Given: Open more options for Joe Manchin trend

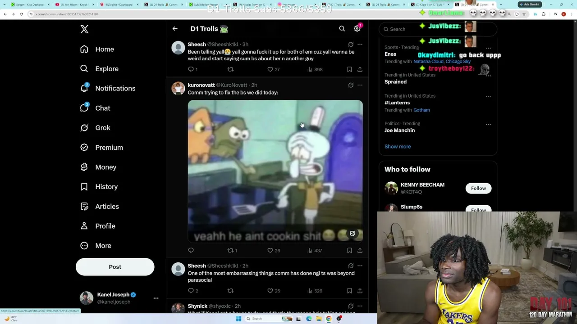Looking at the screenshot, I should [x=488, y=124].
